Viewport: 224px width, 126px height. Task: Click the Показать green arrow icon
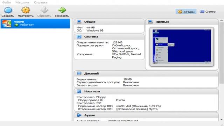click(x=62, y=10)
